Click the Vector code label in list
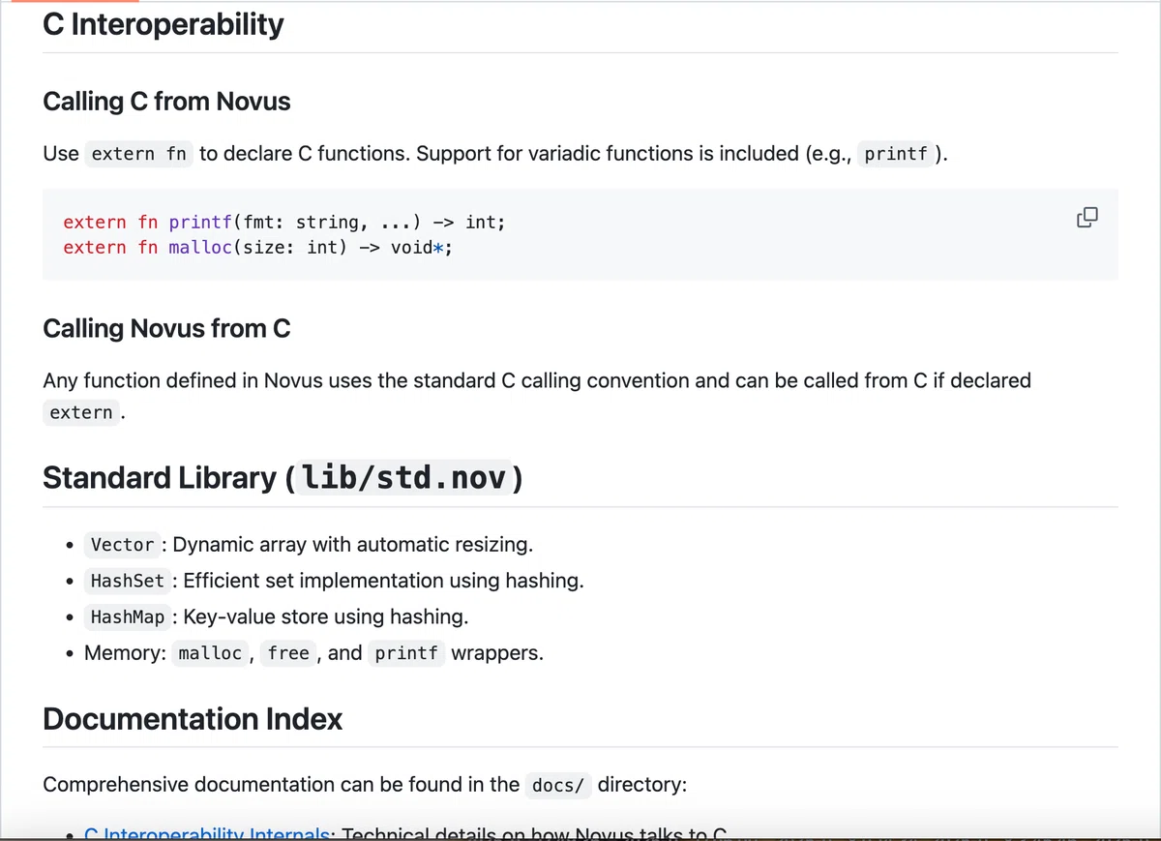 click(x=122, y=545)
